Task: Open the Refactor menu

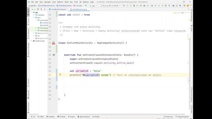Action: coord(60,2)
